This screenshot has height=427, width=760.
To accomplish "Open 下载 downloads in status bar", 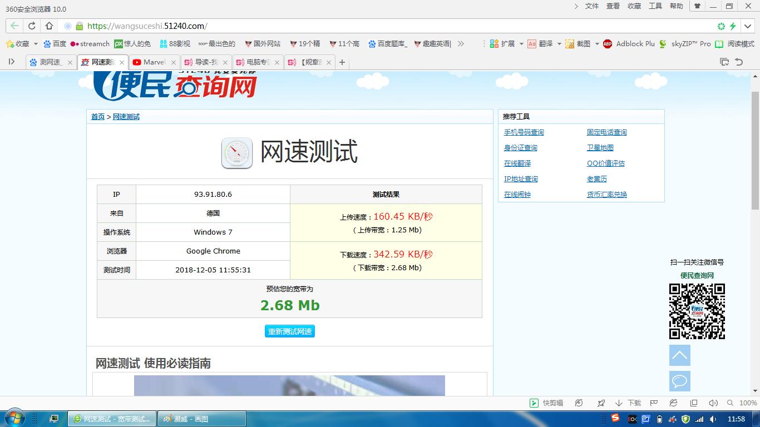I will pyautogui.click(x=628, y=403).
